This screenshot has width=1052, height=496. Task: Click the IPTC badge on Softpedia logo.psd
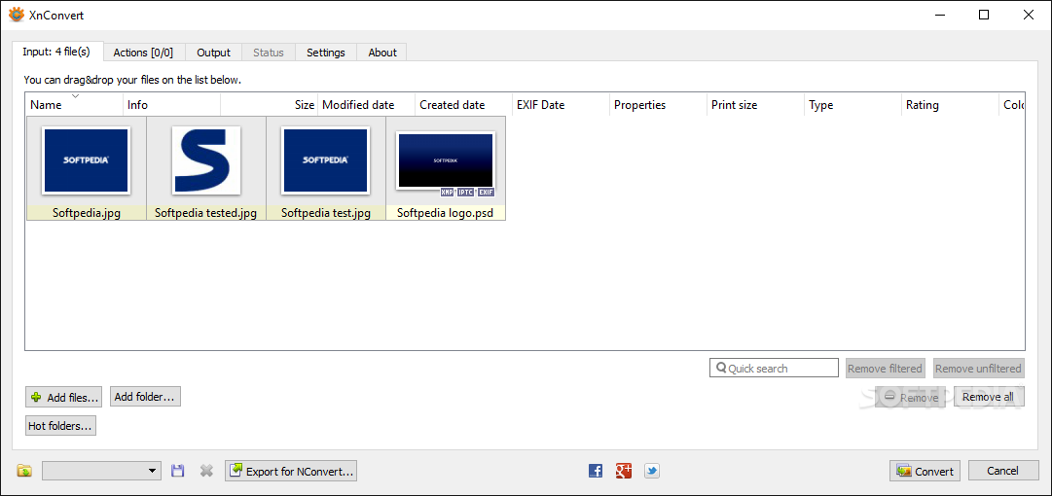click(x=465, y=193)
